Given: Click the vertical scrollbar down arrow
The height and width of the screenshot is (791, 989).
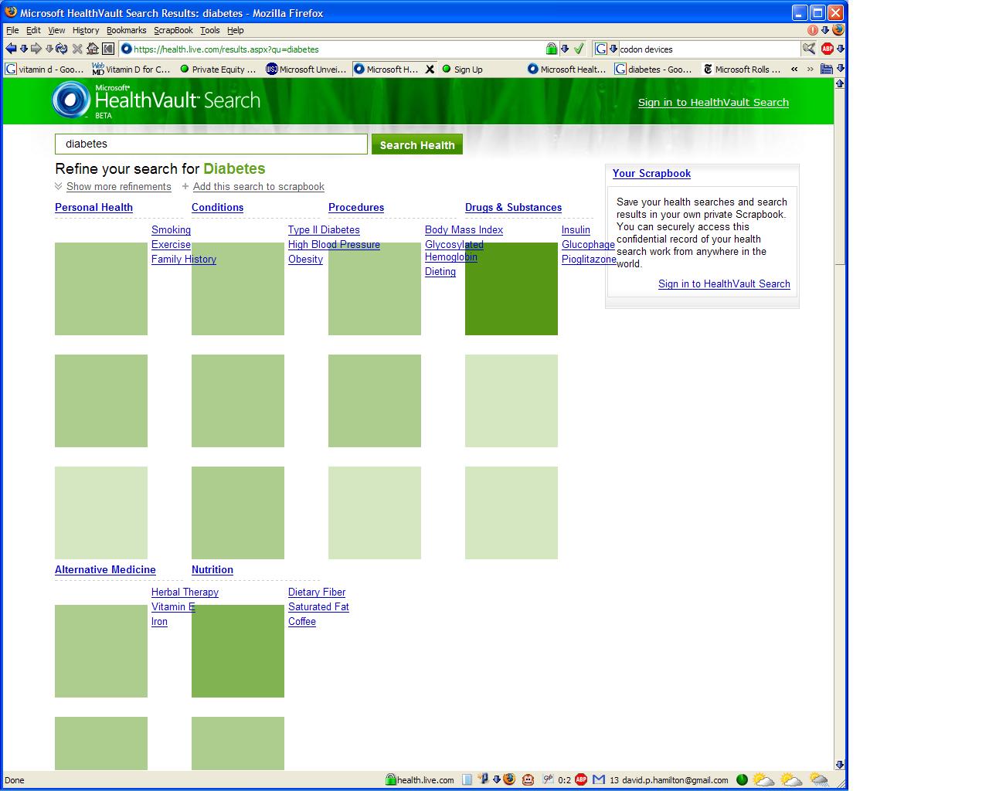Looking at the screenshot, I should tap(840, 764).
